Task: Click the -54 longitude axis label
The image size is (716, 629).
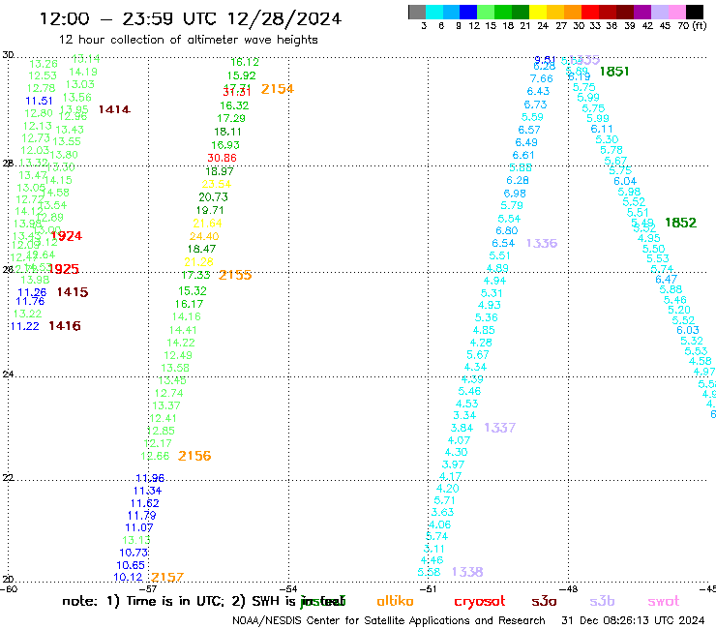Action: tap(289, 589)
